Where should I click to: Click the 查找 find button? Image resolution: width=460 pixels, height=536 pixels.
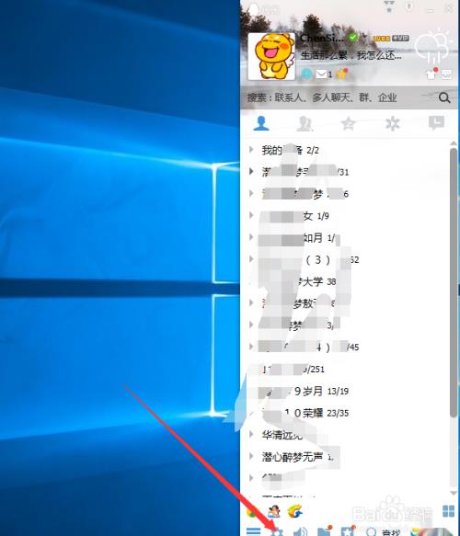point(383,532)
